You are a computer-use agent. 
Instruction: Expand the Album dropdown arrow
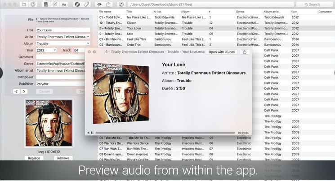88,43
